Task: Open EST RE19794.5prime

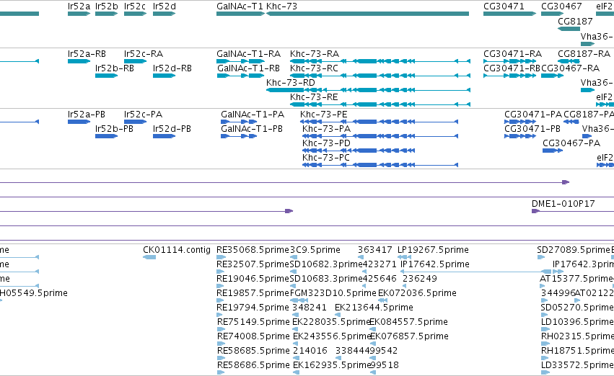Action: pos(253,308)
